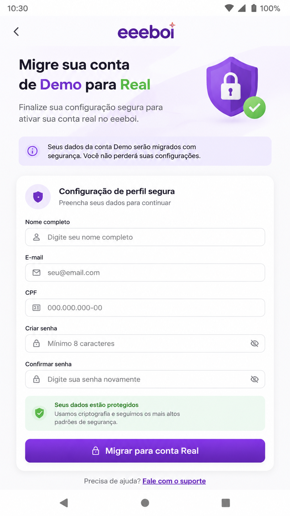Tap the eeeboi logo in header
Image resolution: width=290 pixels, height=516 pixels.
click(x=146, y=31)
